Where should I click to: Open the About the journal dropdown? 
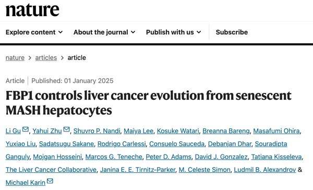tap(104, 32)
